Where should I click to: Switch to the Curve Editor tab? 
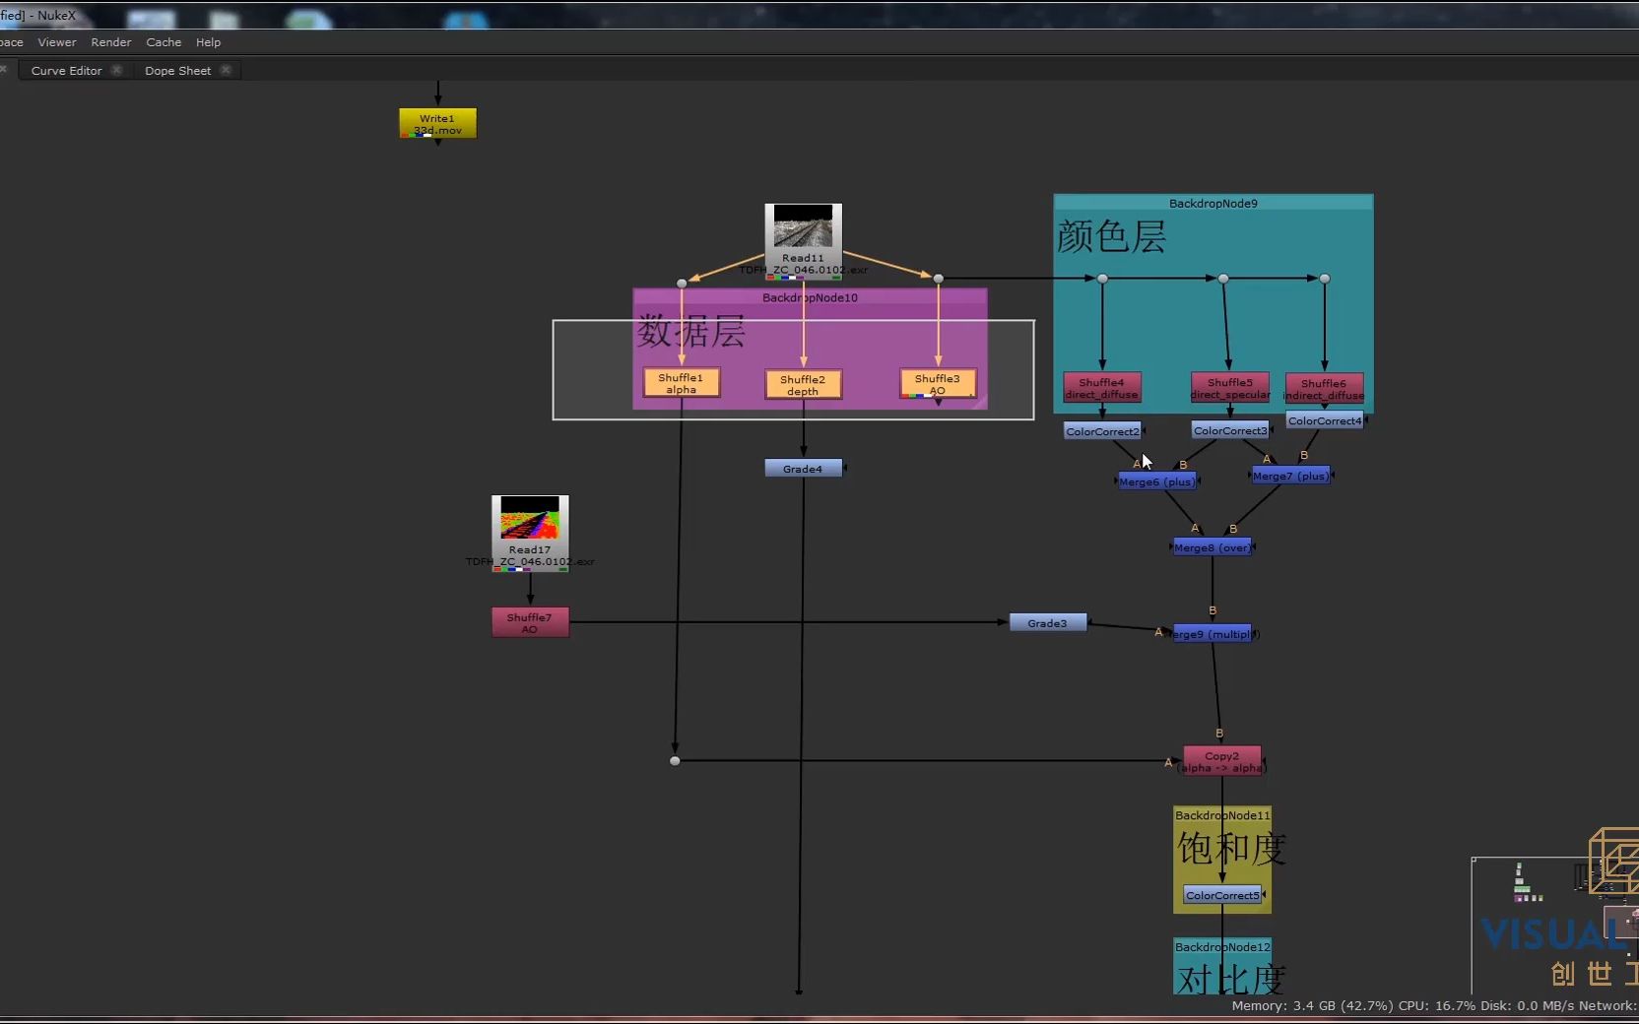click(x=66, y=71)
